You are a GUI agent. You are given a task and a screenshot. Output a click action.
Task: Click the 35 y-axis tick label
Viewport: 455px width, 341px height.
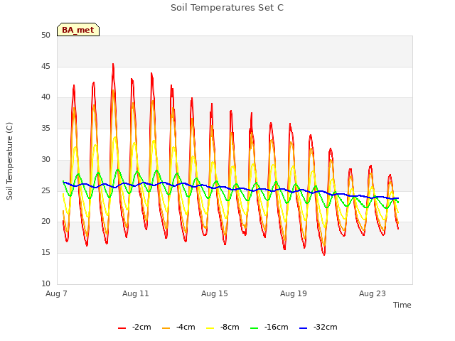coord(45,128)
